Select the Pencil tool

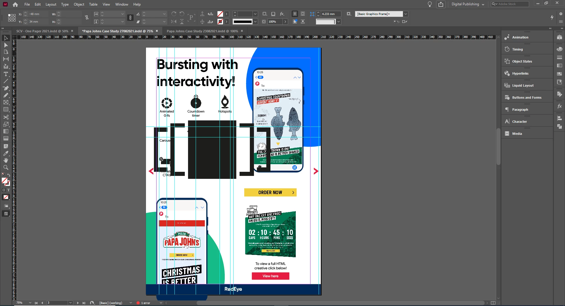click(6, 95)
